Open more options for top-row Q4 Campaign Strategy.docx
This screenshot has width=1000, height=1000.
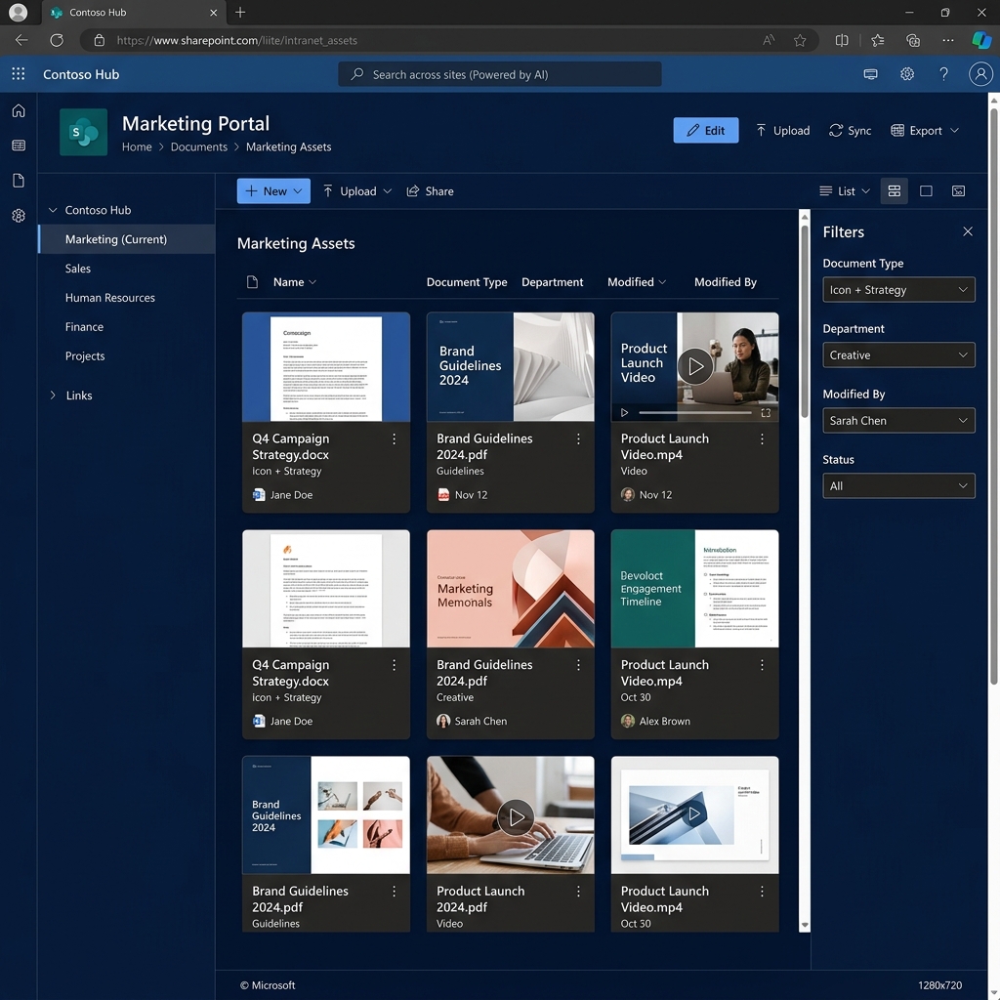click(x=394, y=438)
